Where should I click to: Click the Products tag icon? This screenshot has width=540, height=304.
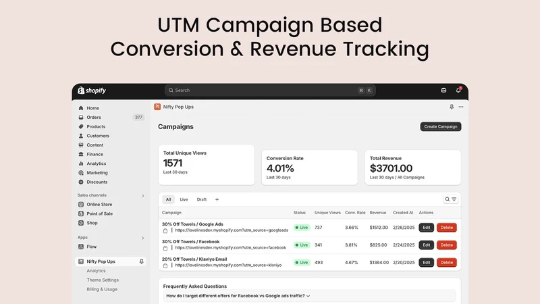pos(81,126)
